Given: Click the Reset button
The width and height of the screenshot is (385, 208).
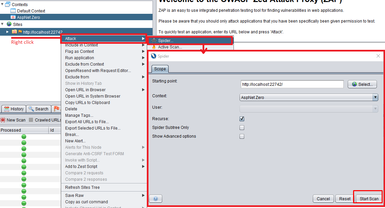Looking at the screenshot, I should [345, 199].
